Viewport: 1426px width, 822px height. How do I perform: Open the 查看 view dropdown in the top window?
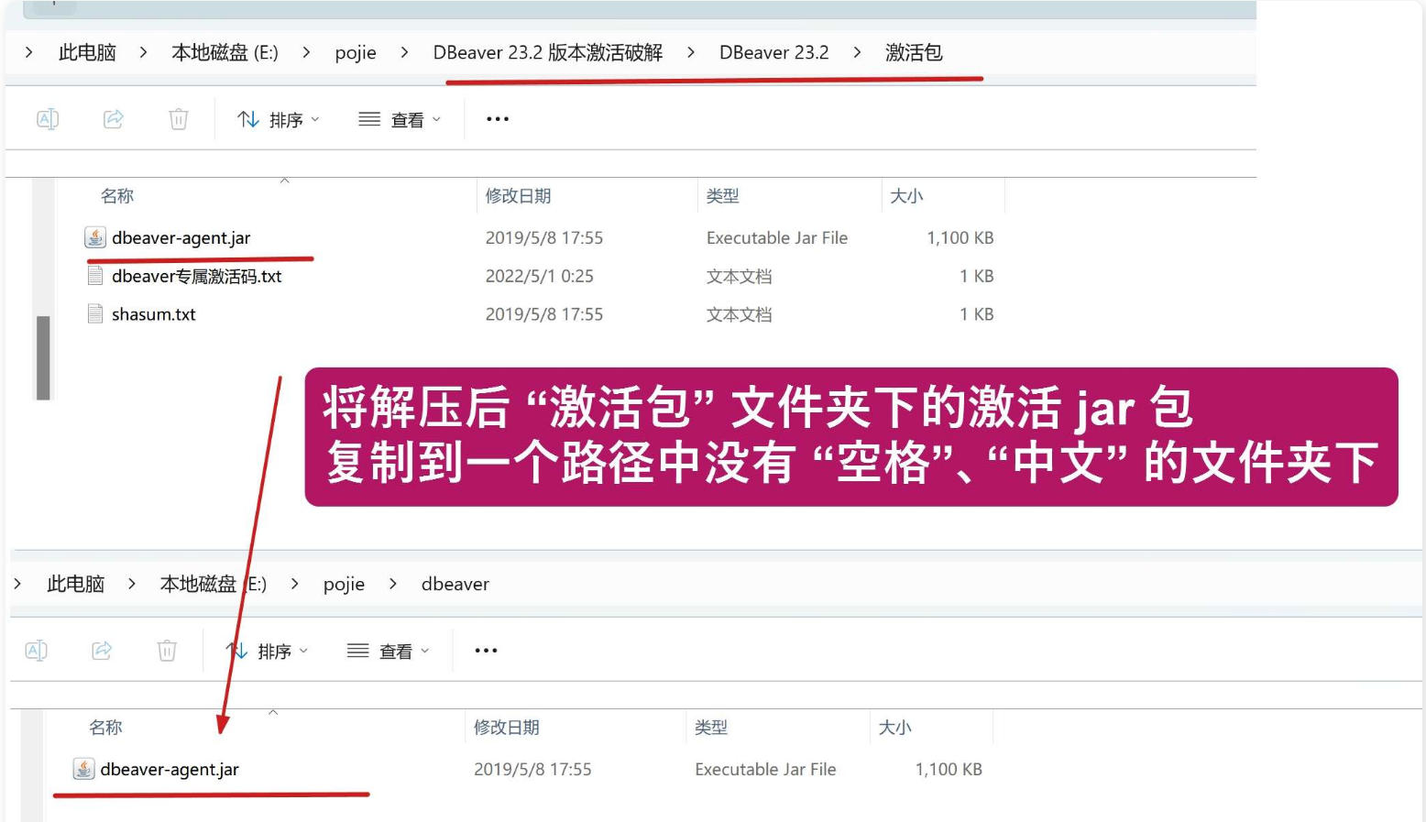click(397, 118)
